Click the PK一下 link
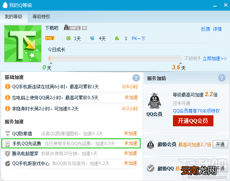The image size is (230, 181). point(138,39)
